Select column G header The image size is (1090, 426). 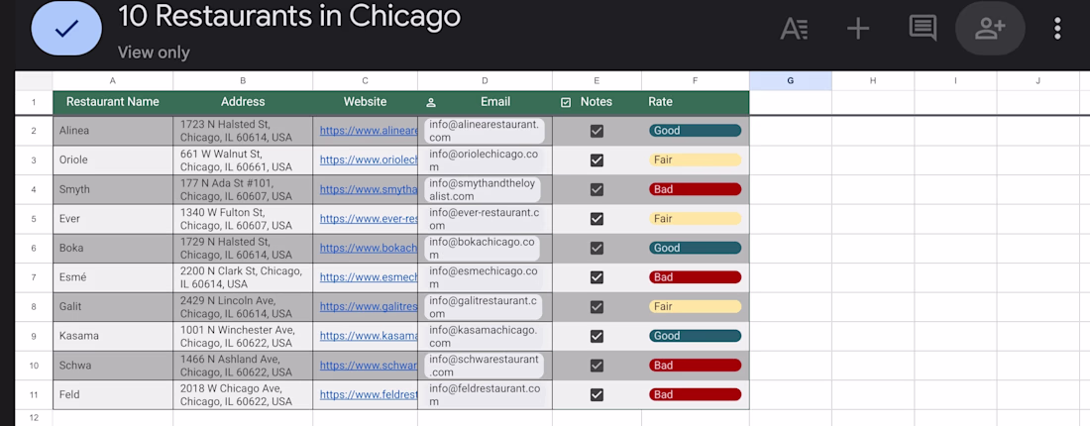click(x=791, y=80)
